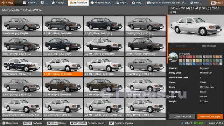Viewport: 224px width, 126px height.
Task: Select the 2.0 MT (72hp) Dachnik (EU) thumbnail
Action: [x=146, y=46]
